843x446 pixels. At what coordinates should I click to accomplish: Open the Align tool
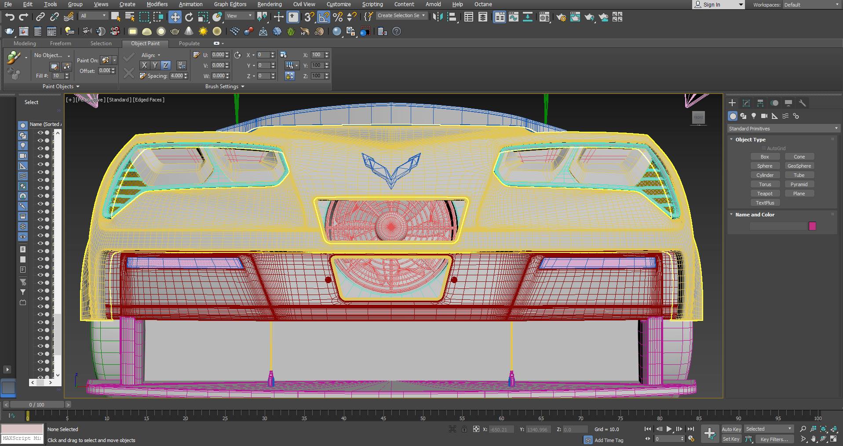click(452, 17)
